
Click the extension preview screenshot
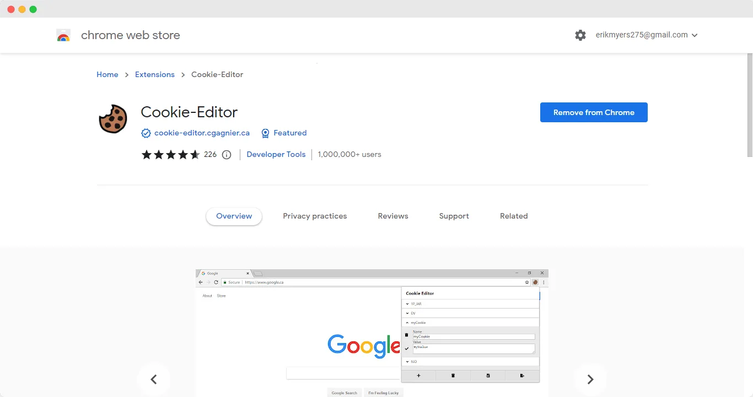pos(372,333)
